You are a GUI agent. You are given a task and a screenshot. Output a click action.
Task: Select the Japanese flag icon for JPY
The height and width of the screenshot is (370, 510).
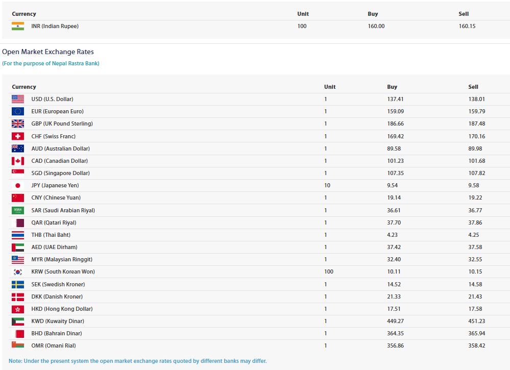click(x=18, y=185)
